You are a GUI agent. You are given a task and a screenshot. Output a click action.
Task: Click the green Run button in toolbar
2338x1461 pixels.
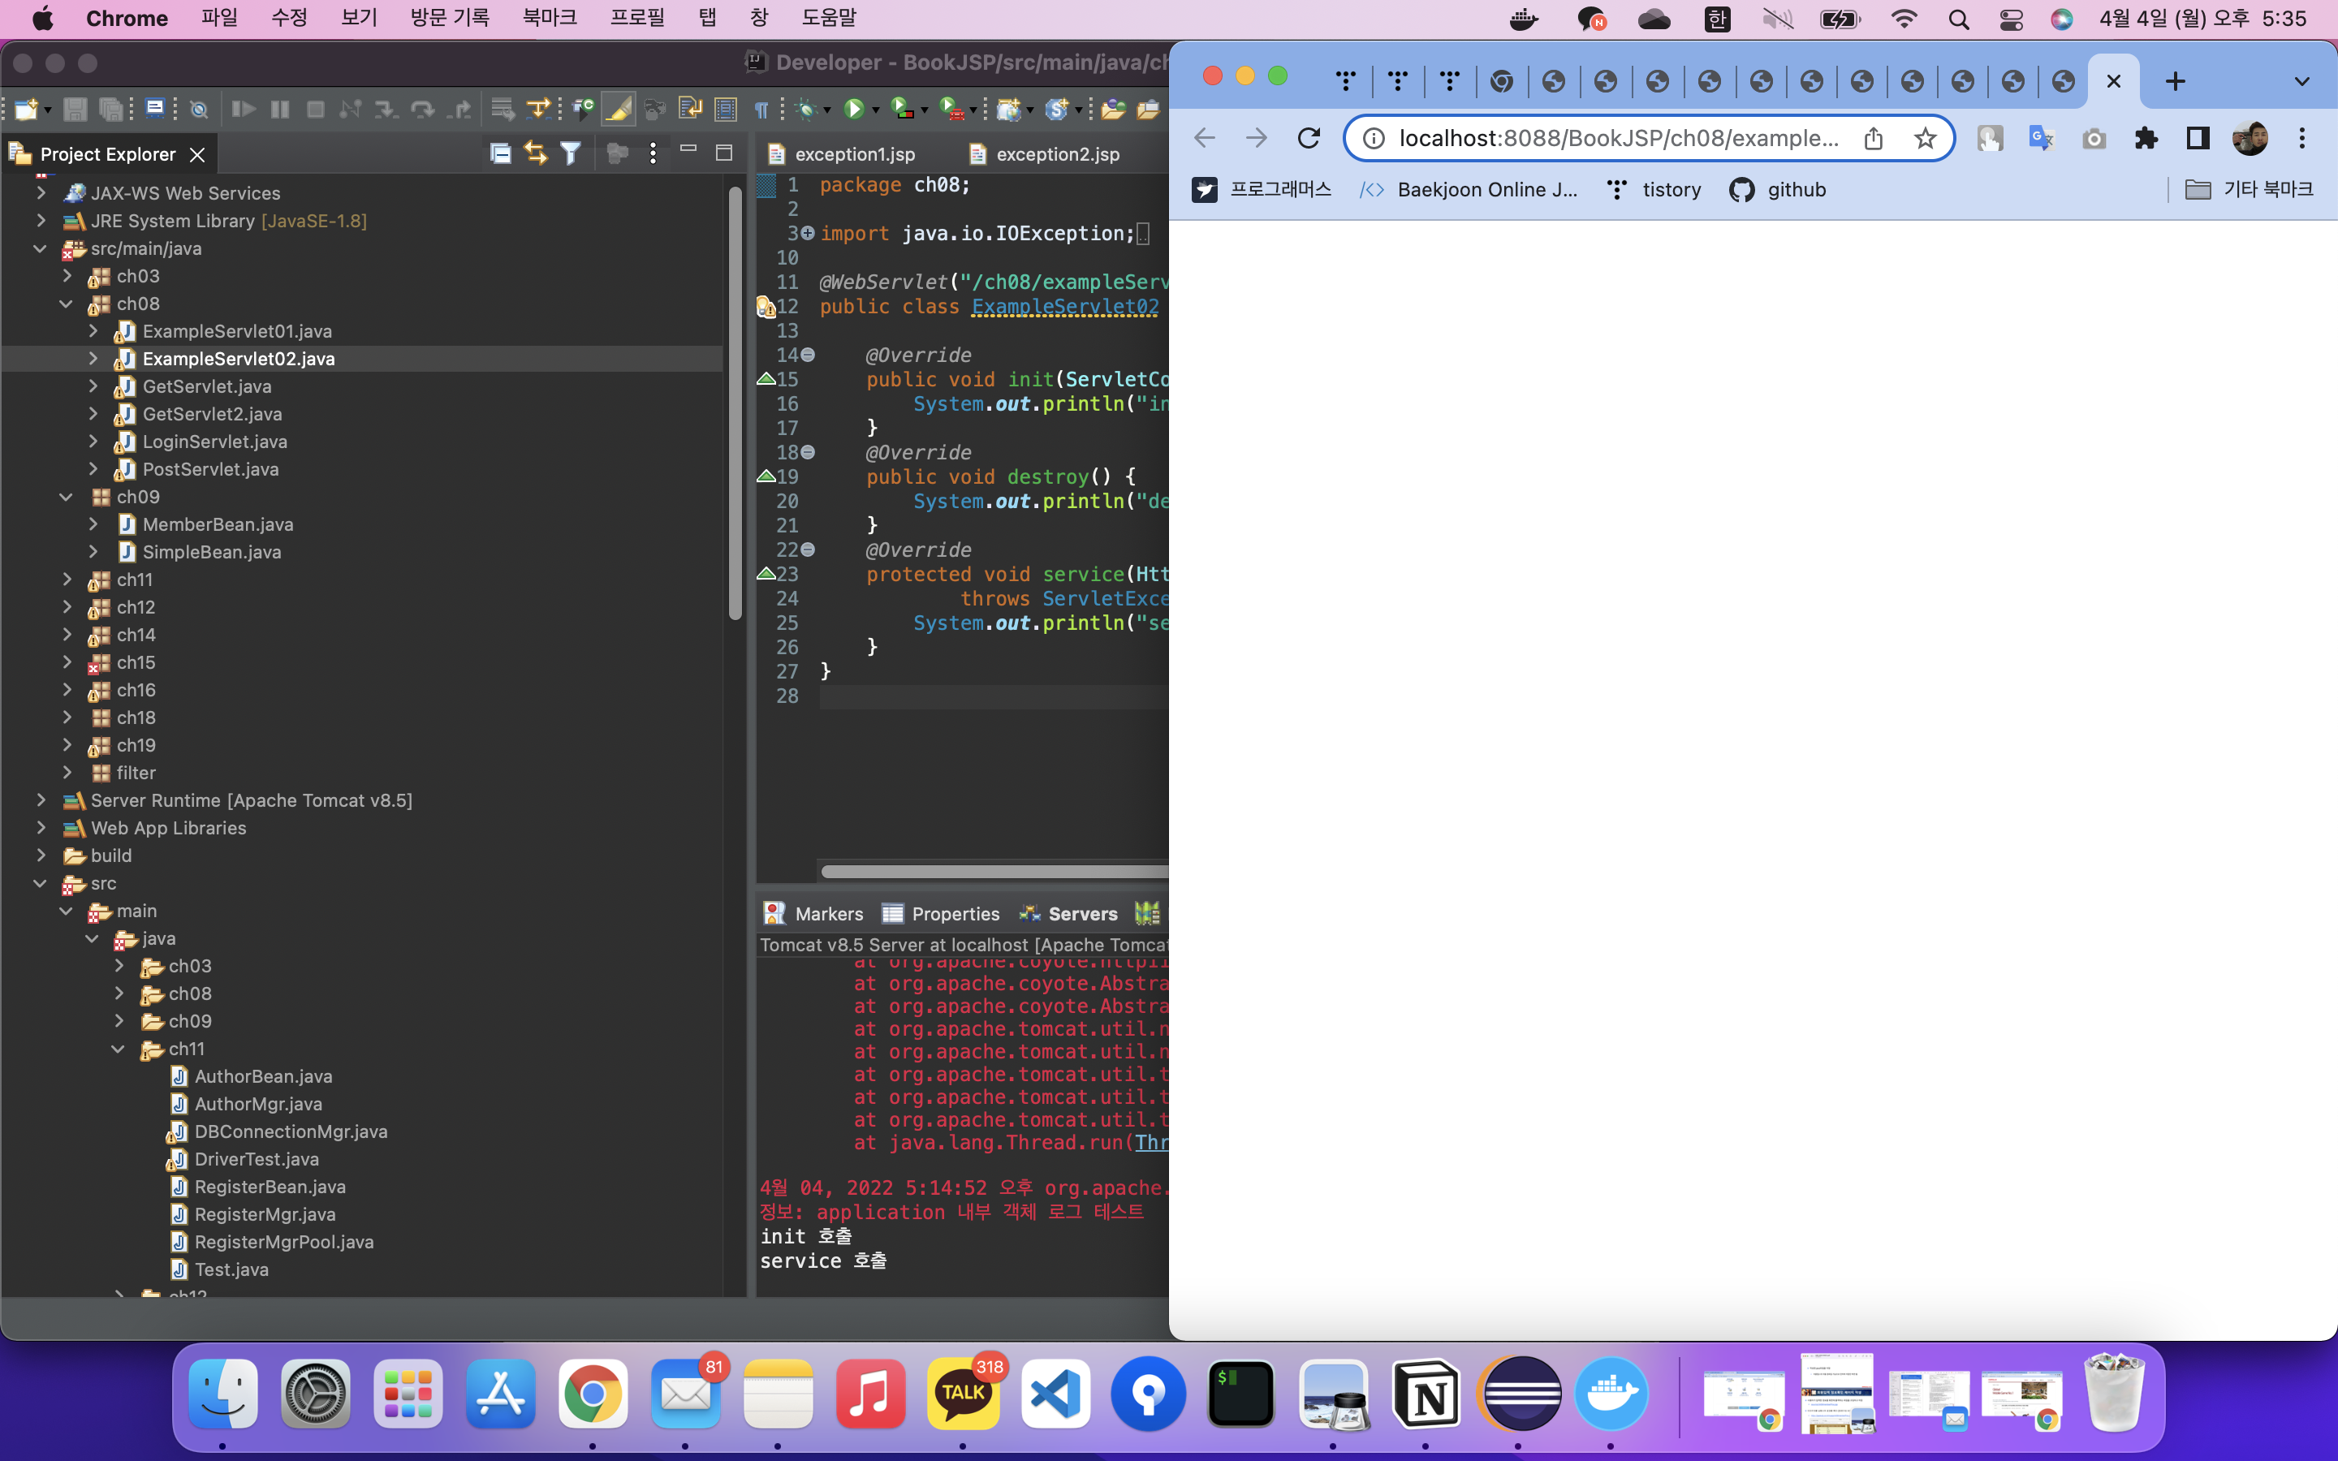(853, 110)
